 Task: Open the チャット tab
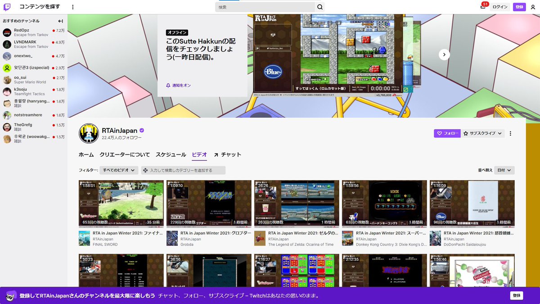(228, 154)
